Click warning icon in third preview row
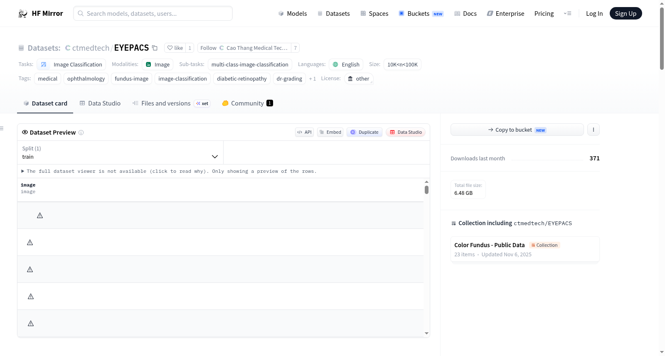Image resolution: width=665 pixels, height=356 pixels. pos(30,269)
